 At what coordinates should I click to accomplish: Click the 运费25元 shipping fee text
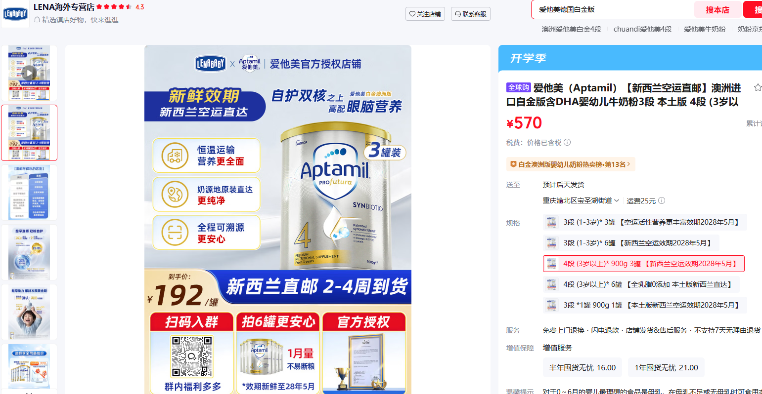coord(641,200)
